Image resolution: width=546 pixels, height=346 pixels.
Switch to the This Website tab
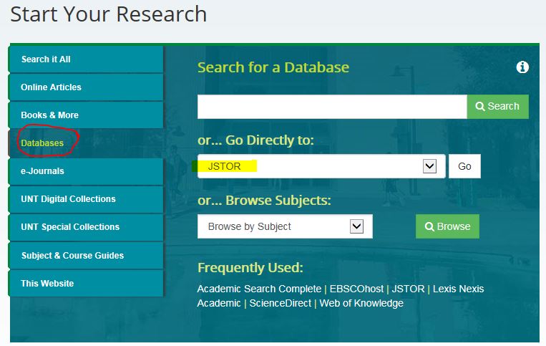pos(86,283)
